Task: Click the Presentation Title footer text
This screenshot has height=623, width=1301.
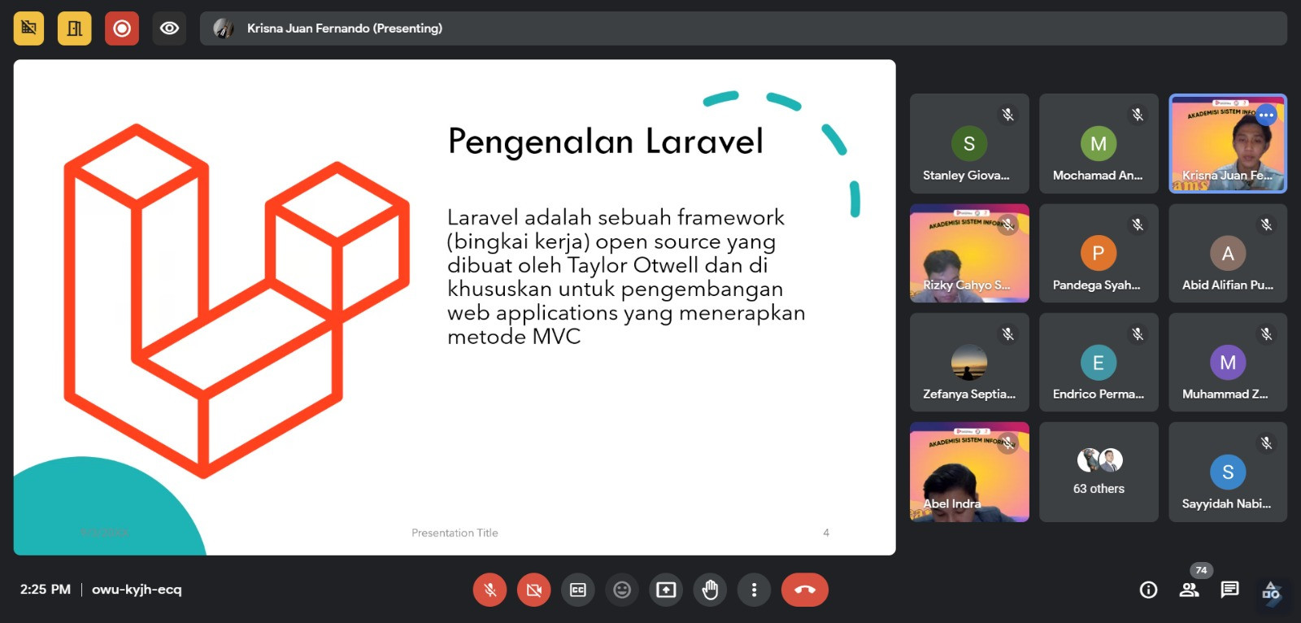Action: [x=455, y=533]
